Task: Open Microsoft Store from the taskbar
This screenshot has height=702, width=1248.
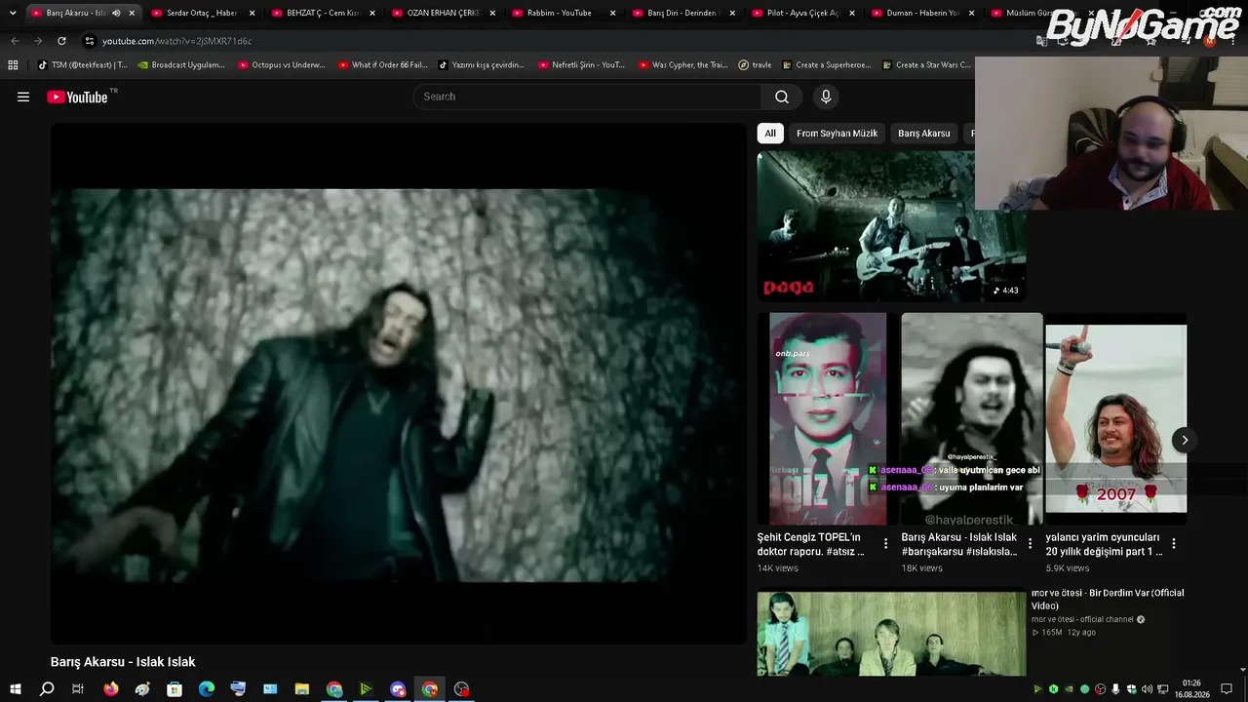Action: (x=175, y=689)
